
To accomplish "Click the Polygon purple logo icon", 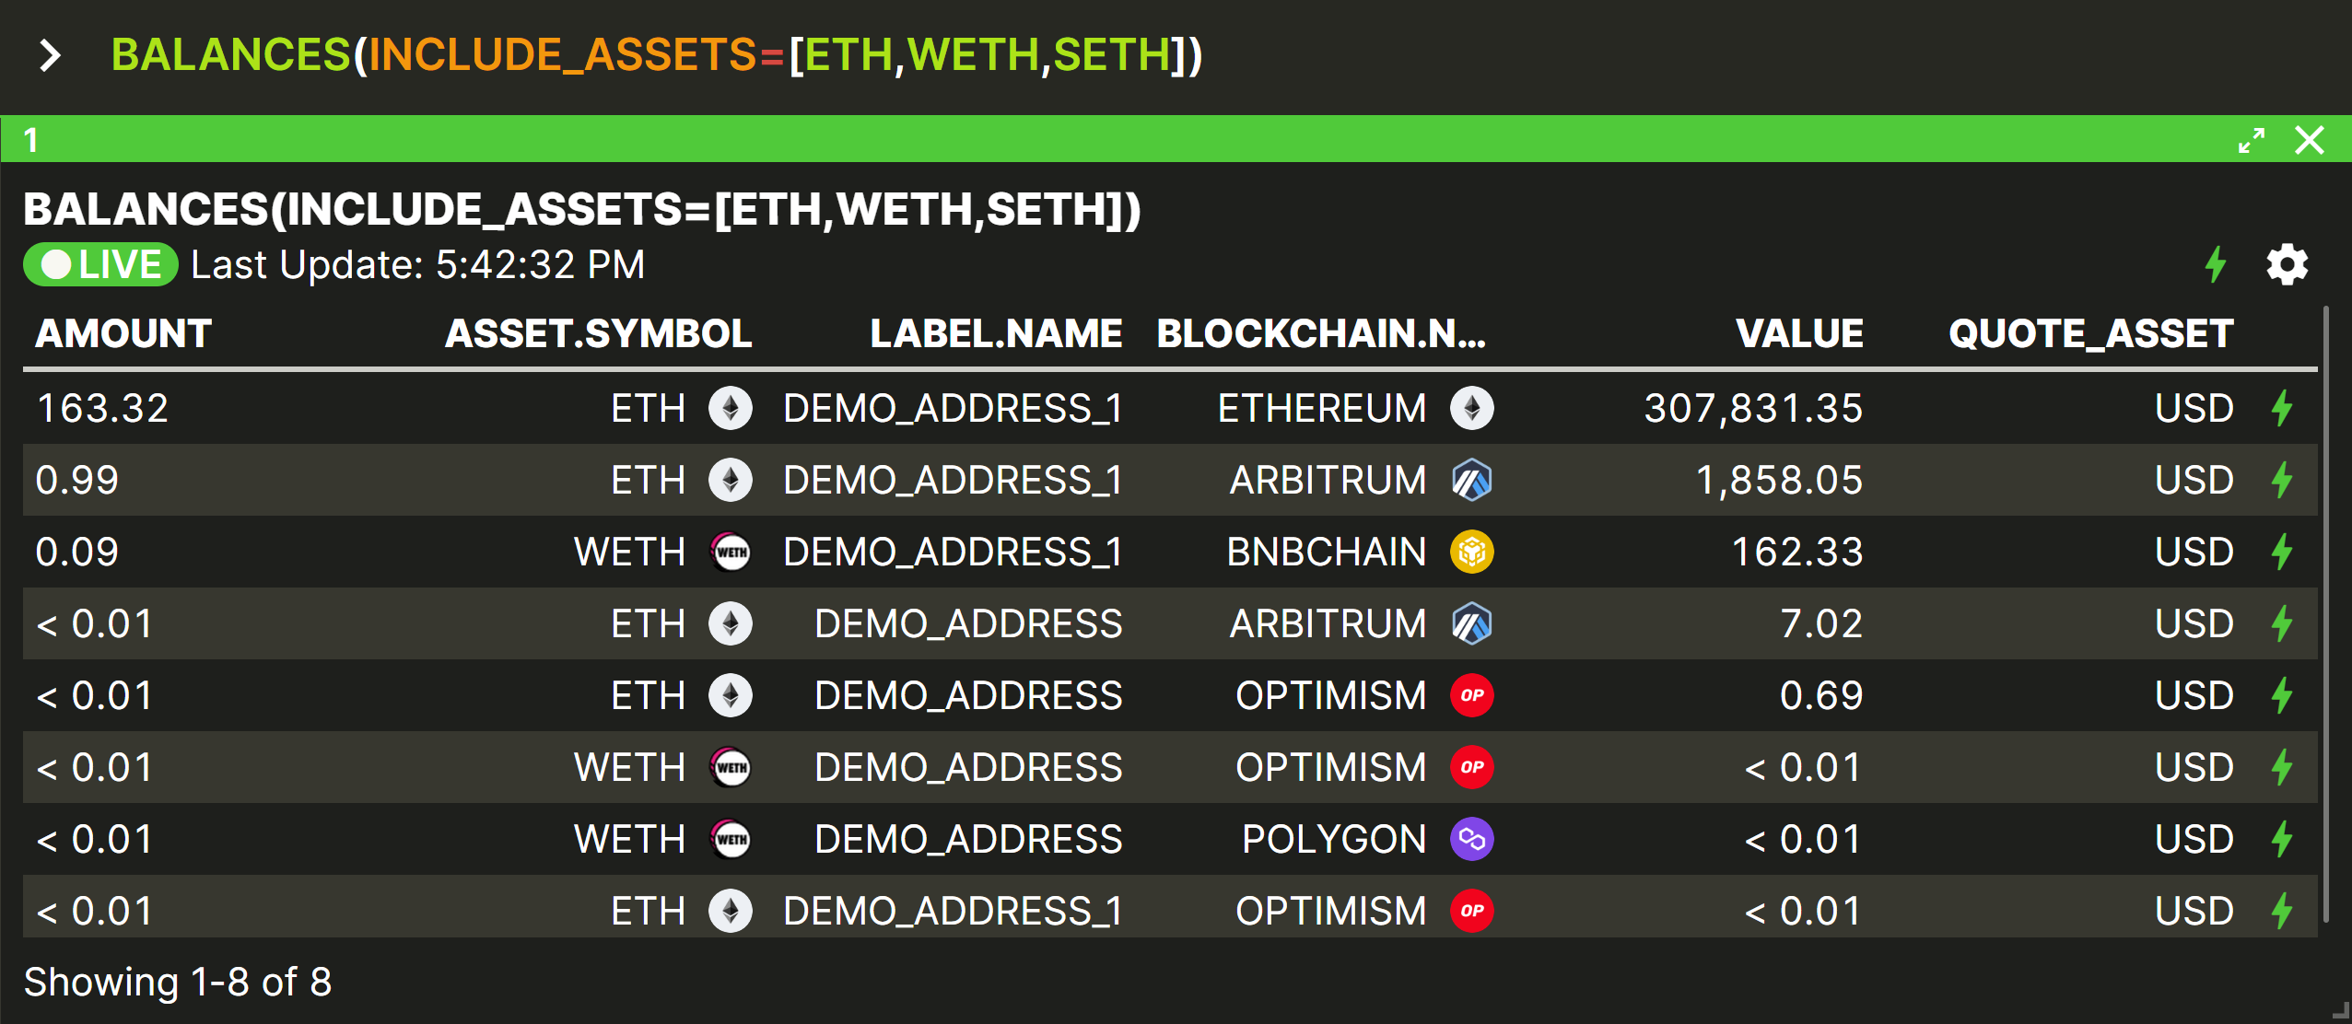I will click(x=1471, y=839).
